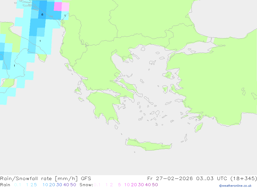Click the 'Snow:' legend label
This screenshot has height=188, width=257.
86,185
